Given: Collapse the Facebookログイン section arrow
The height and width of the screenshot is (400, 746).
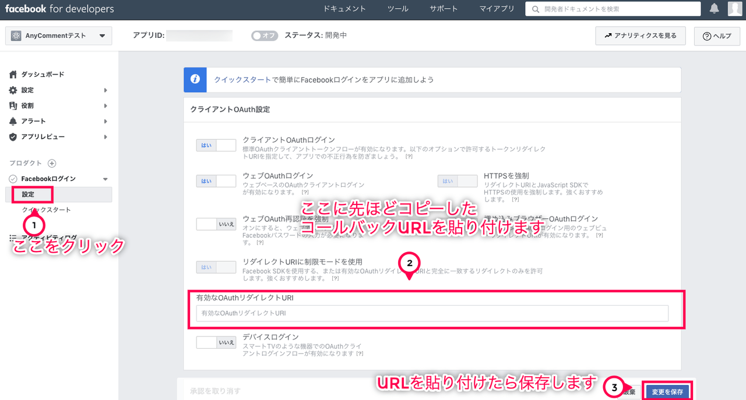Looking at the screenshot, I should click(x=105, y=179).
